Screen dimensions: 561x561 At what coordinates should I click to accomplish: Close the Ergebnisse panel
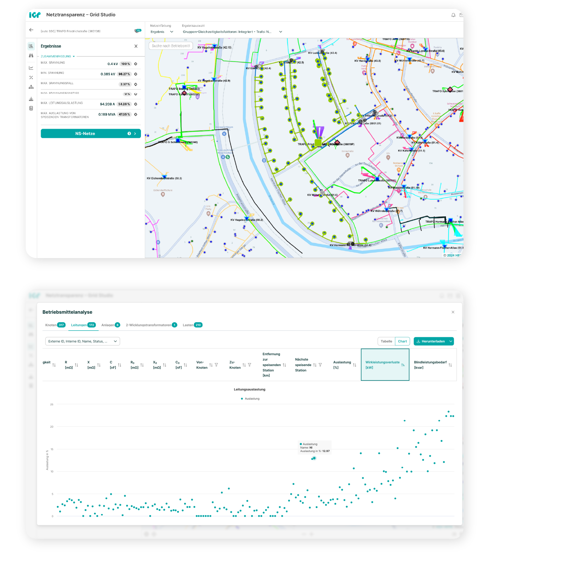click(136, 46)
